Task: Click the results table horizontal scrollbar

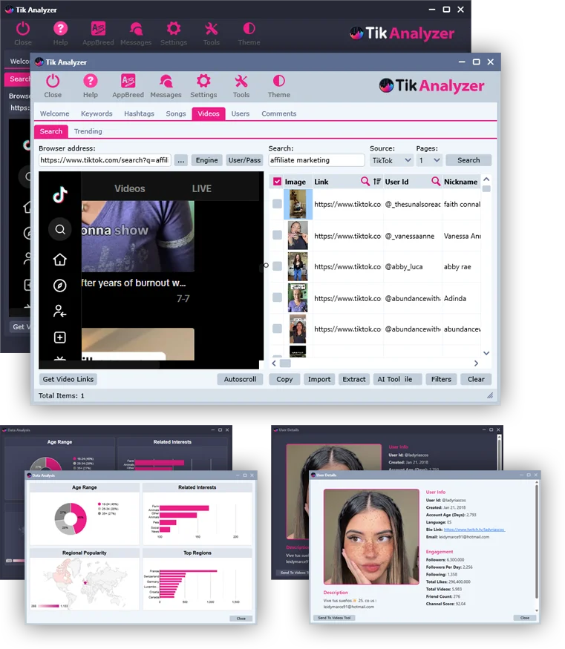Action: (x=379, y=363)
